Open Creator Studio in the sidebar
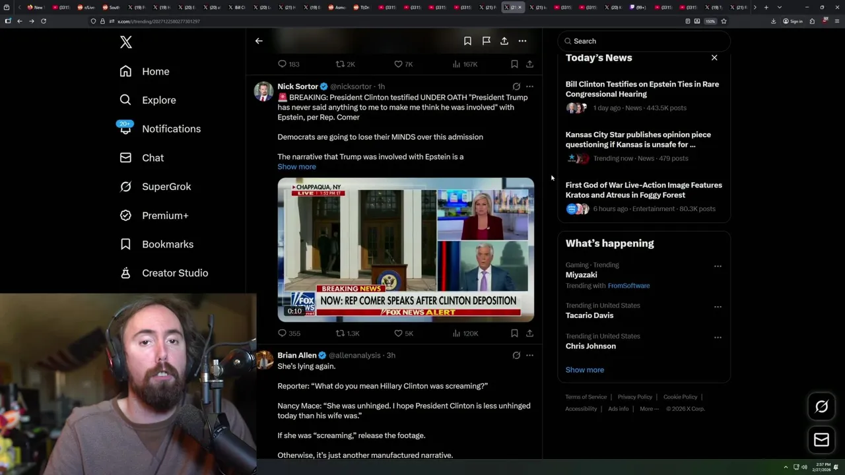This screenshot has height=475, width=845. click(164, 273)
